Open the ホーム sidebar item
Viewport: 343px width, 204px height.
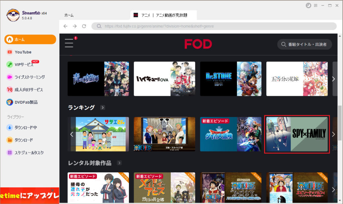(x=30, y=39)
